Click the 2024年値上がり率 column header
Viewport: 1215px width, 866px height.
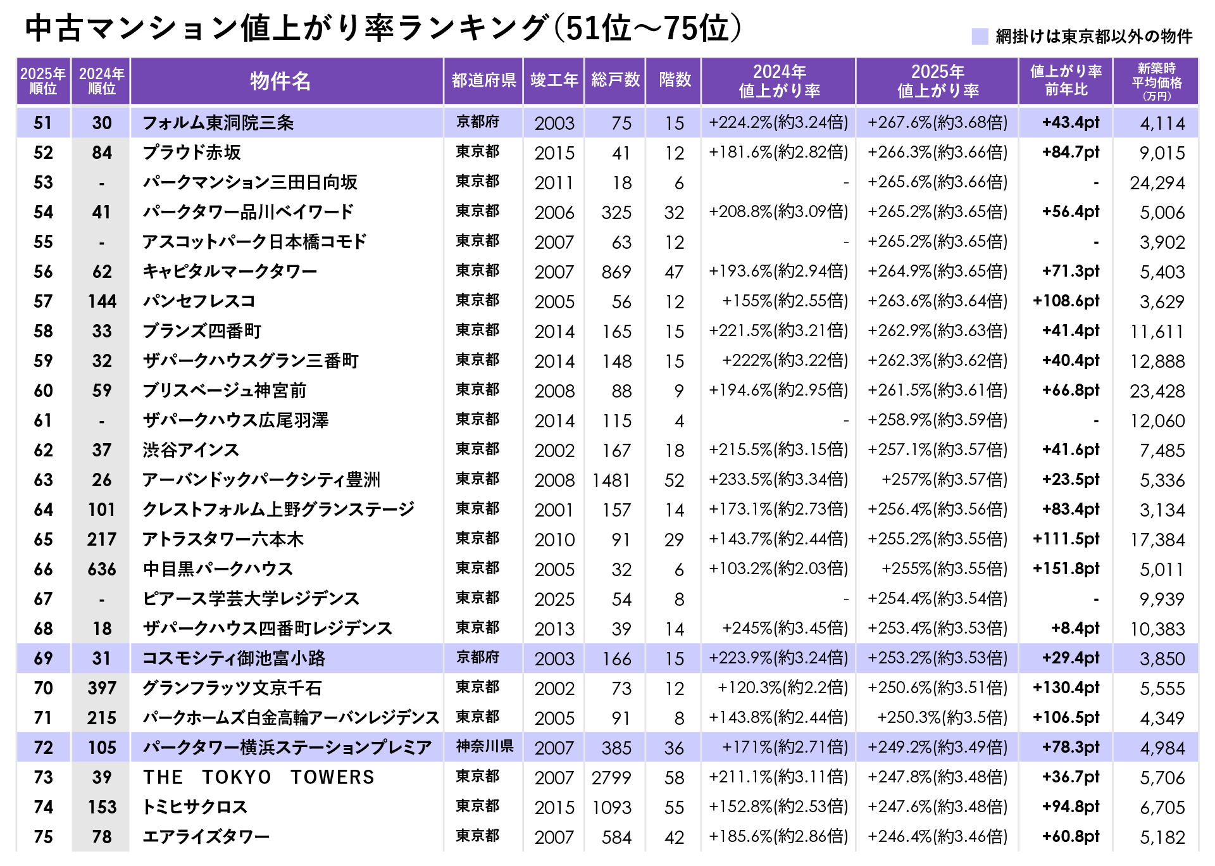[x=779, y=81]
